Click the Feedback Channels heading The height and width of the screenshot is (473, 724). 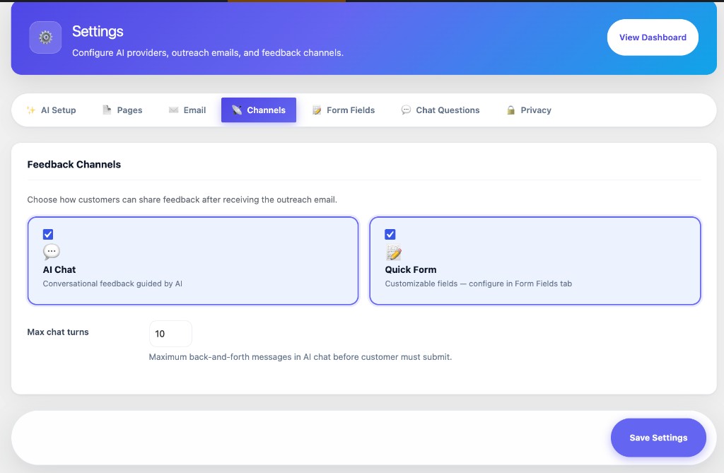click(74, 165)
